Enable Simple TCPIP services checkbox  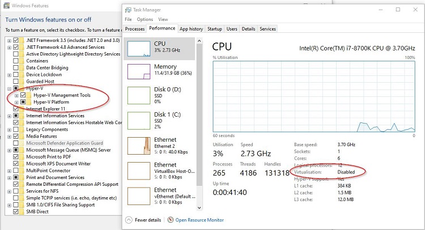pos(16,198)
